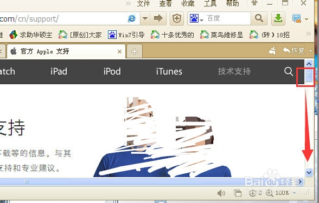The height and width of the screenshot is (203, 319).
Task: Open iTunes in Apple navigation
Action: point(169,71)
